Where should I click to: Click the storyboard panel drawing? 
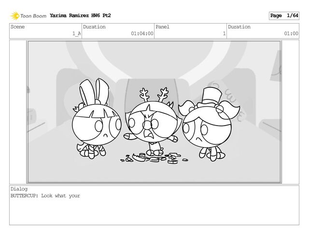[154, 112]
